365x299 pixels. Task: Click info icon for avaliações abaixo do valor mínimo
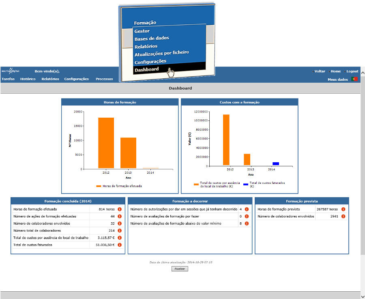(246, 224)
